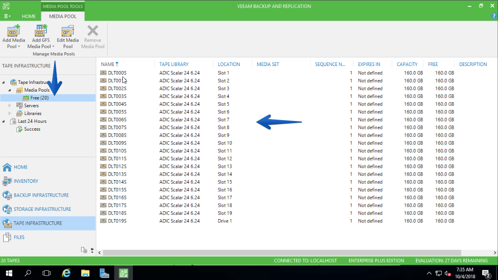Click the tape icon for DLT000S
Image resolution: width=498 pixels, height=280 pixels.
[x=103, y=73]
